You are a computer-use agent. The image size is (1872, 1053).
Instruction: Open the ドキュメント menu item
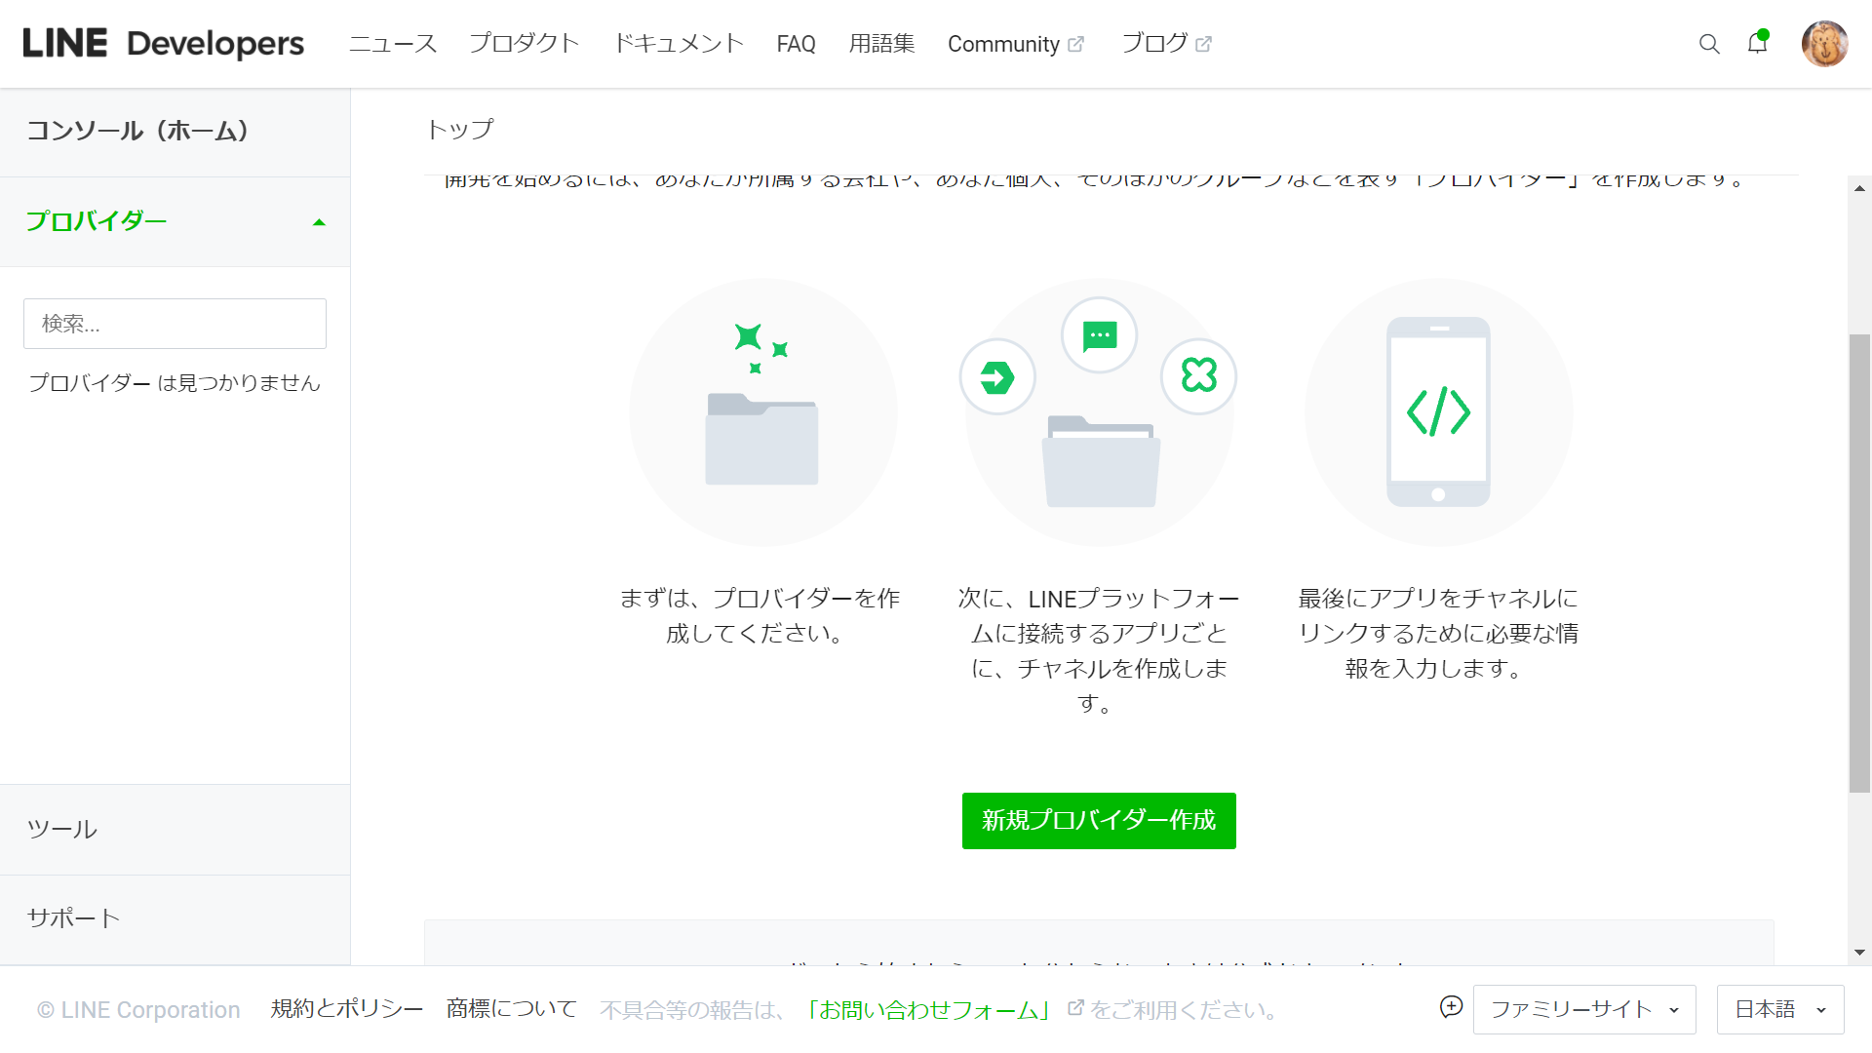[x=679, y=44]
